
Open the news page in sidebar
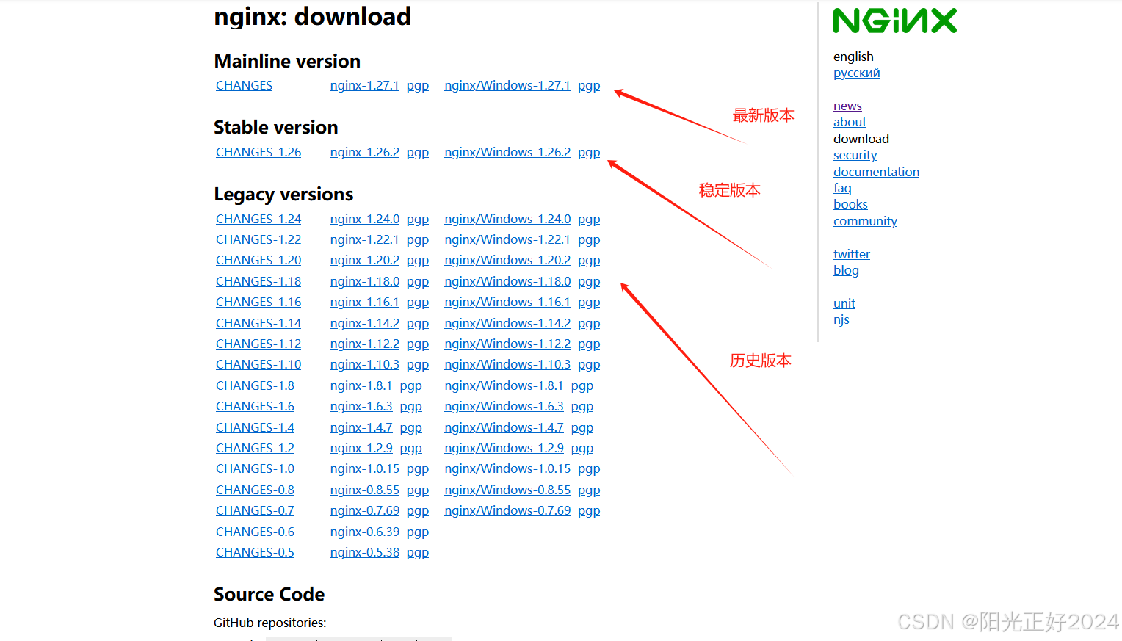tap(847, 106)
